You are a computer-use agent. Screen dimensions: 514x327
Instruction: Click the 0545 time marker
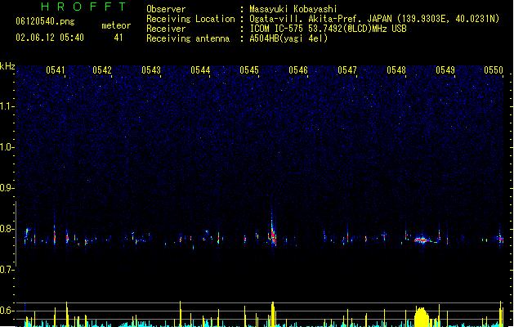click(x=249, y=70)
